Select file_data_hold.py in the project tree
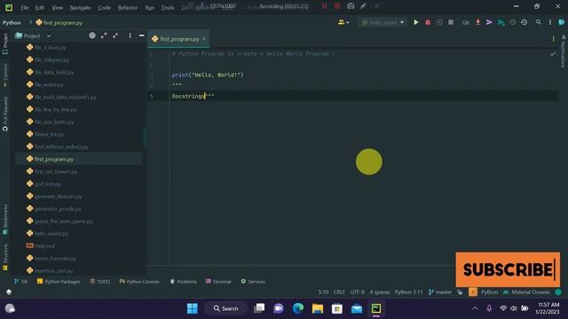This screenshot has width=568, height=319. point(54,73)
